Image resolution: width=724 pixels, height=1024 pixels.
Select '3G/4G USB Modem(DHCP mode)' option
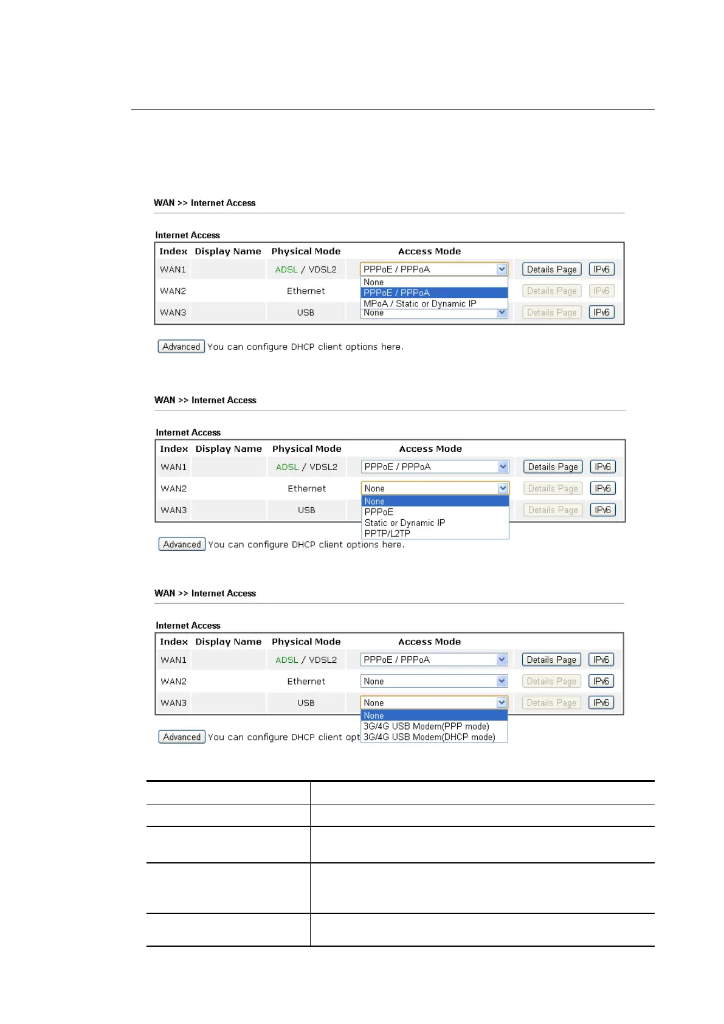pos(434,737)
